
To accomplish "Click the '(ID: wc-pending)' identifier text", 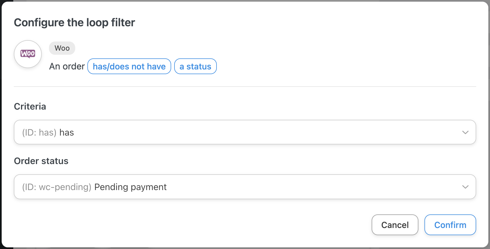I will click(x=57, y=187).
